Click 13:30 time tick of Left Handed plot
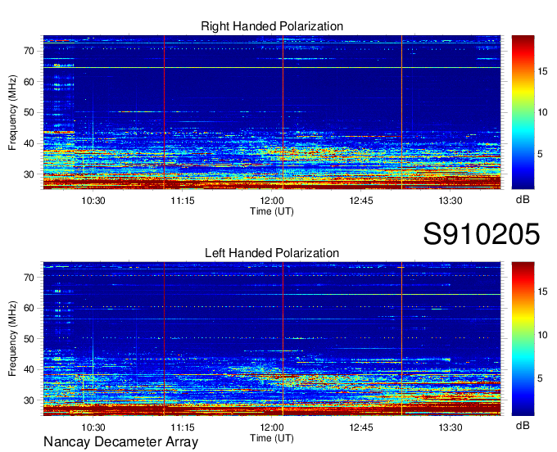This screenshot has height=452, width=557. pyautogui.click(x=450, y=427)
